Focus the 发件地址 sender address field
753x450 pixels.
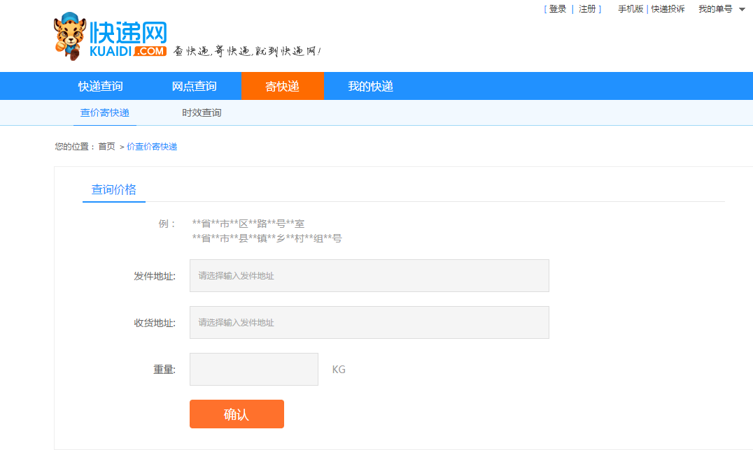click(369, 276)
